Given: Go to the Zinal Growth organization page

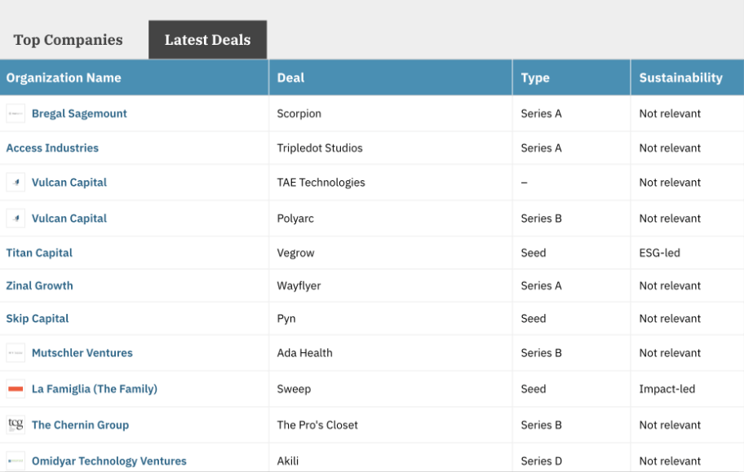Looking at the screenshot, I should 39,286.
